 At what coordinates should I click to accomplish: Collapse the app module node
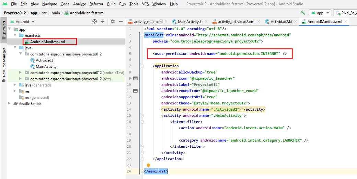click(10, 29)
